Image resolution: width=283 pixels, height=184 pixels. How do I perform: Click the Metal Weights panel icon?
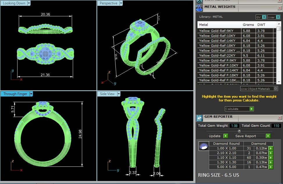pos(199,8)
